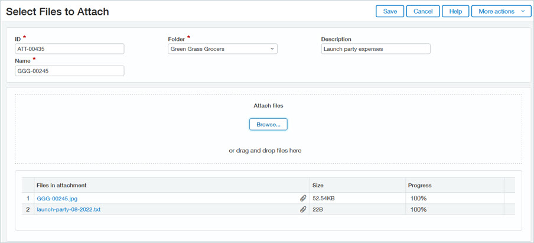Focus the ID input field
This screenshot has width=534, height=243.
pos(70,49)
